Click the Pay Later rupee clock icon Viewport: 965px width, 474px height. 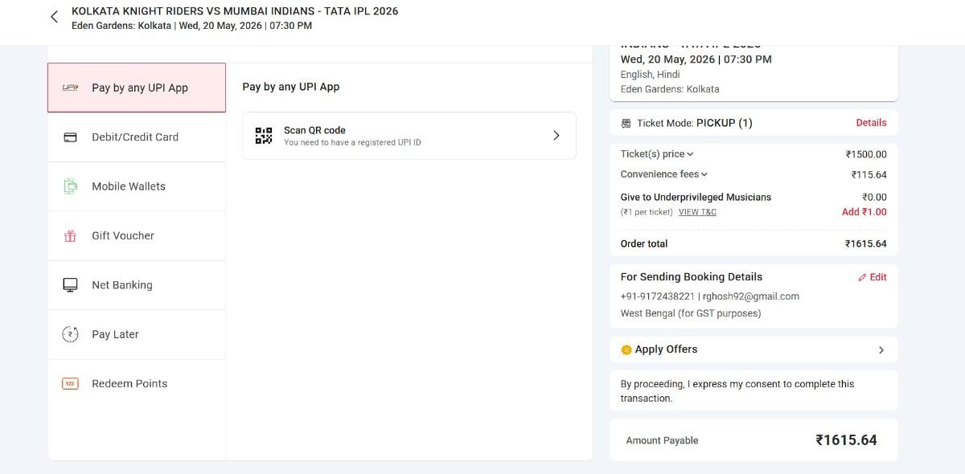coord(70,334)
